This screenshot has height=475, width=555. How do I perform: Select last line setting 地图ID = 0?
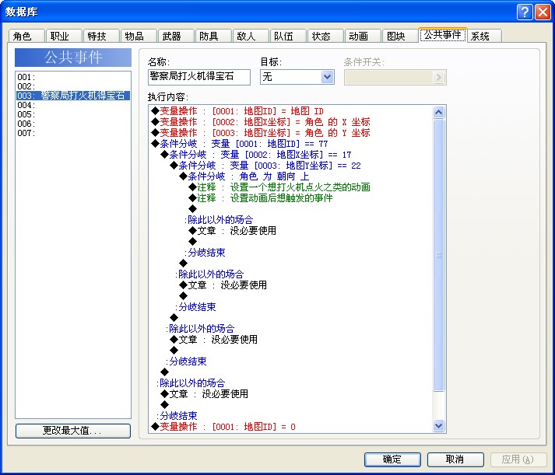pos(223,427)
